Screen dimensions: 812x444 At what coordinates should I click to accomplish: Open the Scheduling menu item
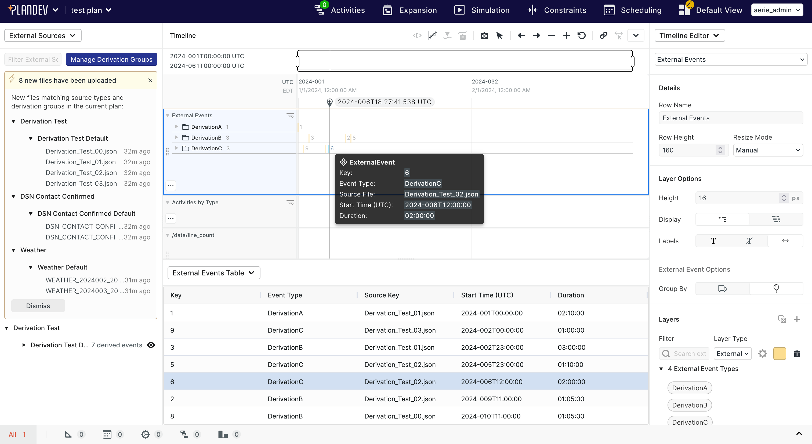(x=641, y=10)
